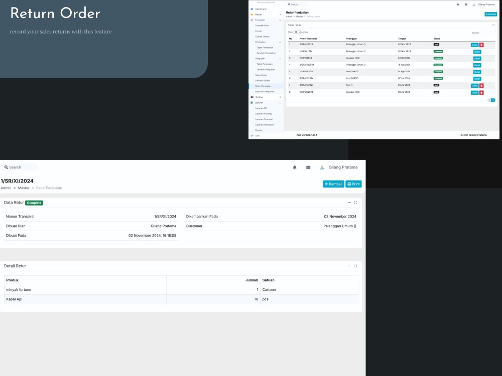Click the bell icon in the list window
The height and width of the screenshot is (376, 502).
click(x=458, y=5)
